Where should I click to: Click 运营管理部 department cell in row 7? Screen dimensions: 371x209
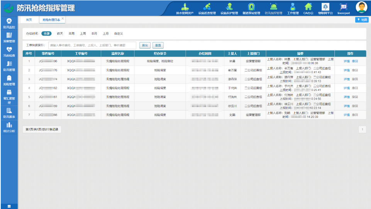coord(253,115)
